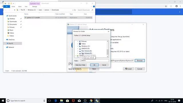Expand the Pictures folder in Browse dialog
Viewport: 183px width, 103px height.
pos(77,41)
